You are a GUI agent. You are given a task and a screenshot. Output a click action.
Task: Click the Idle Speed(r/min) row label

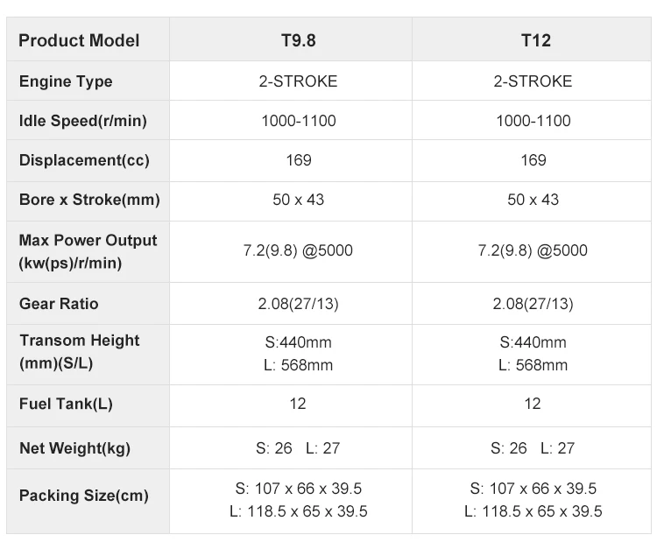82,121
